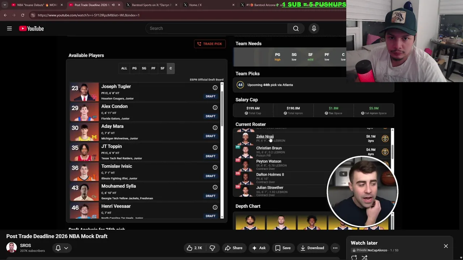Draft Henri Veesaar

pyautogui.click(x=211, y=216)
